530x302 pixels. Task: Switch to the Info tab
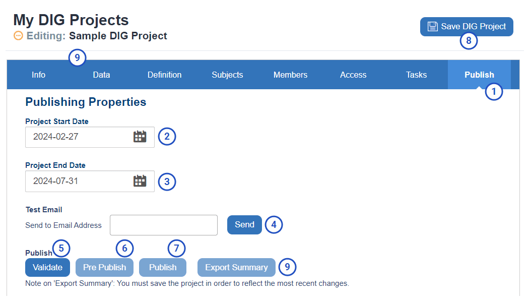click(x=38, y=75)
